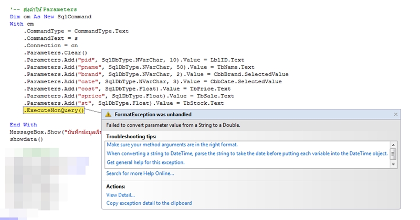Open 'View Detail...' for the exception
The width and height of the screenshot is (420, 220).
[x=120, y=195]
